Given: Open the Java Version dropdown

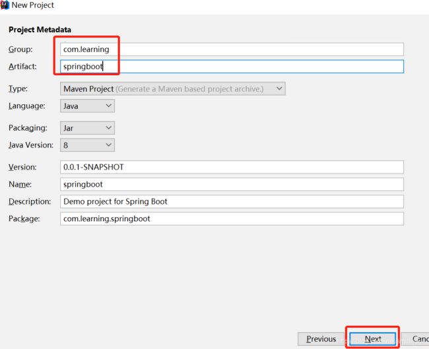Looking at the screenshot, I should tap(87, 145).
